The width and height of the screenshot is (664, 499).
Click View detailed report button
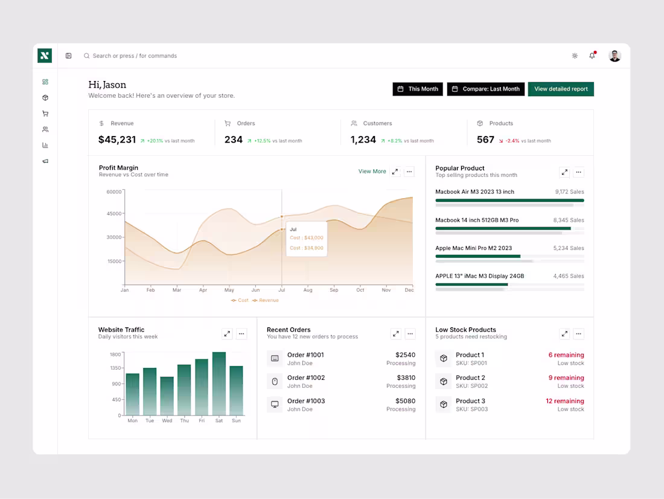(x=561, y=89)
